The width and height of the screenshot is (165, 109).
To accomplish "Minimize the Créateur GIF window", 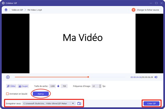I will pos(151,3).
